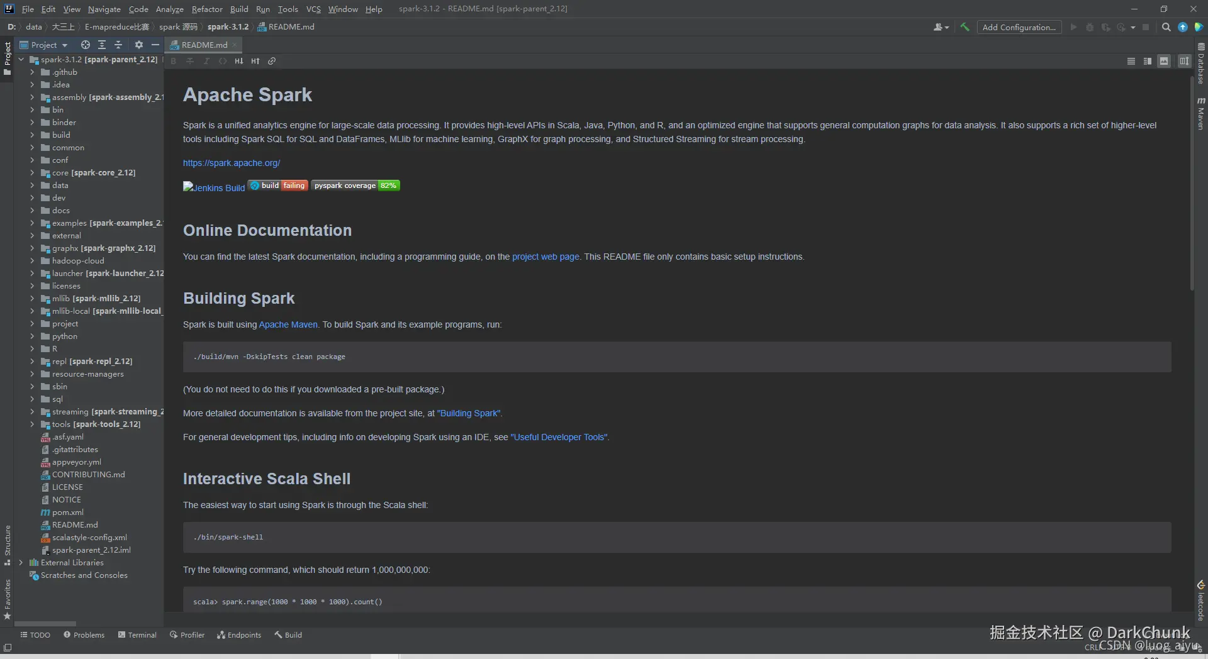Click the green Build Project hammer icon
This screenshot has height=659, width=1208.
(965, 27)
